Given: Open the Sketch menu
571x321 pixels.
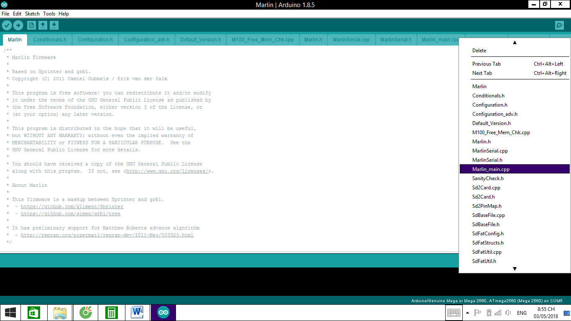Looking at the screenshot, I should tap(32, 14).
